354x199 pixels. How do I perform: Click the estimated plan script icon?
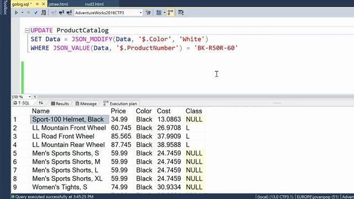tap(43, 13)
